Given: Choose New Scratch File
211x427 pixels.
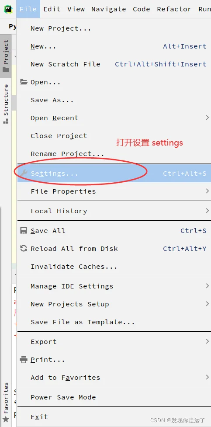Looking at the screenshot, I should point(114,64).
